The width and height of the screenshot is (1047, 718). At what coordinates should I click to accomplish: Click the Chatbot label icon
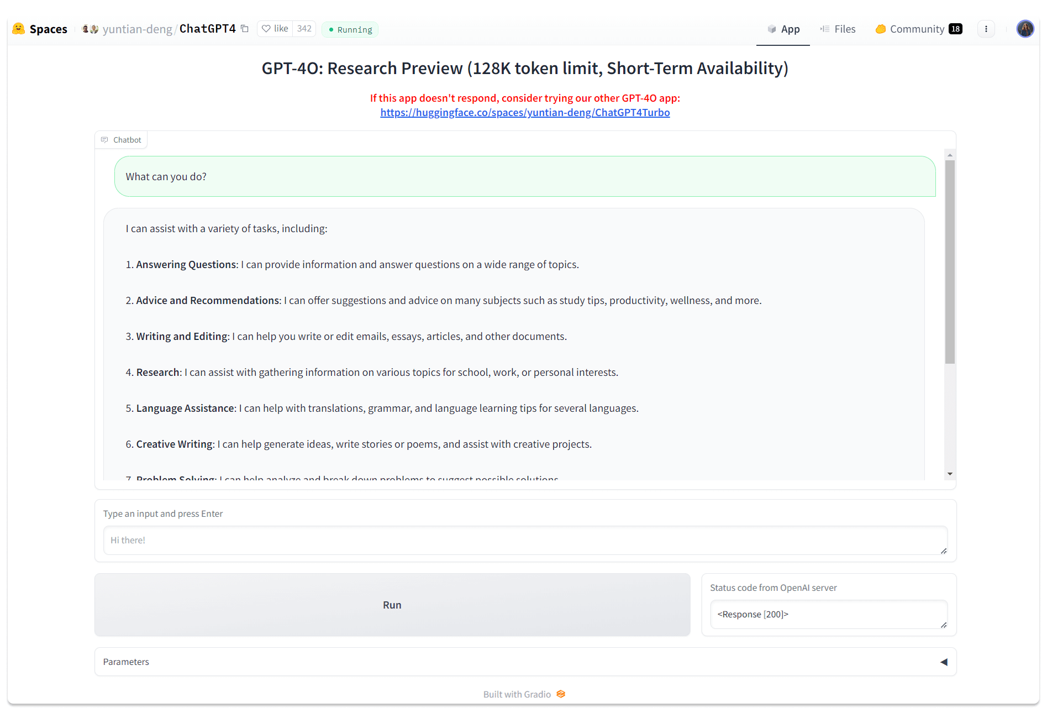104,140
